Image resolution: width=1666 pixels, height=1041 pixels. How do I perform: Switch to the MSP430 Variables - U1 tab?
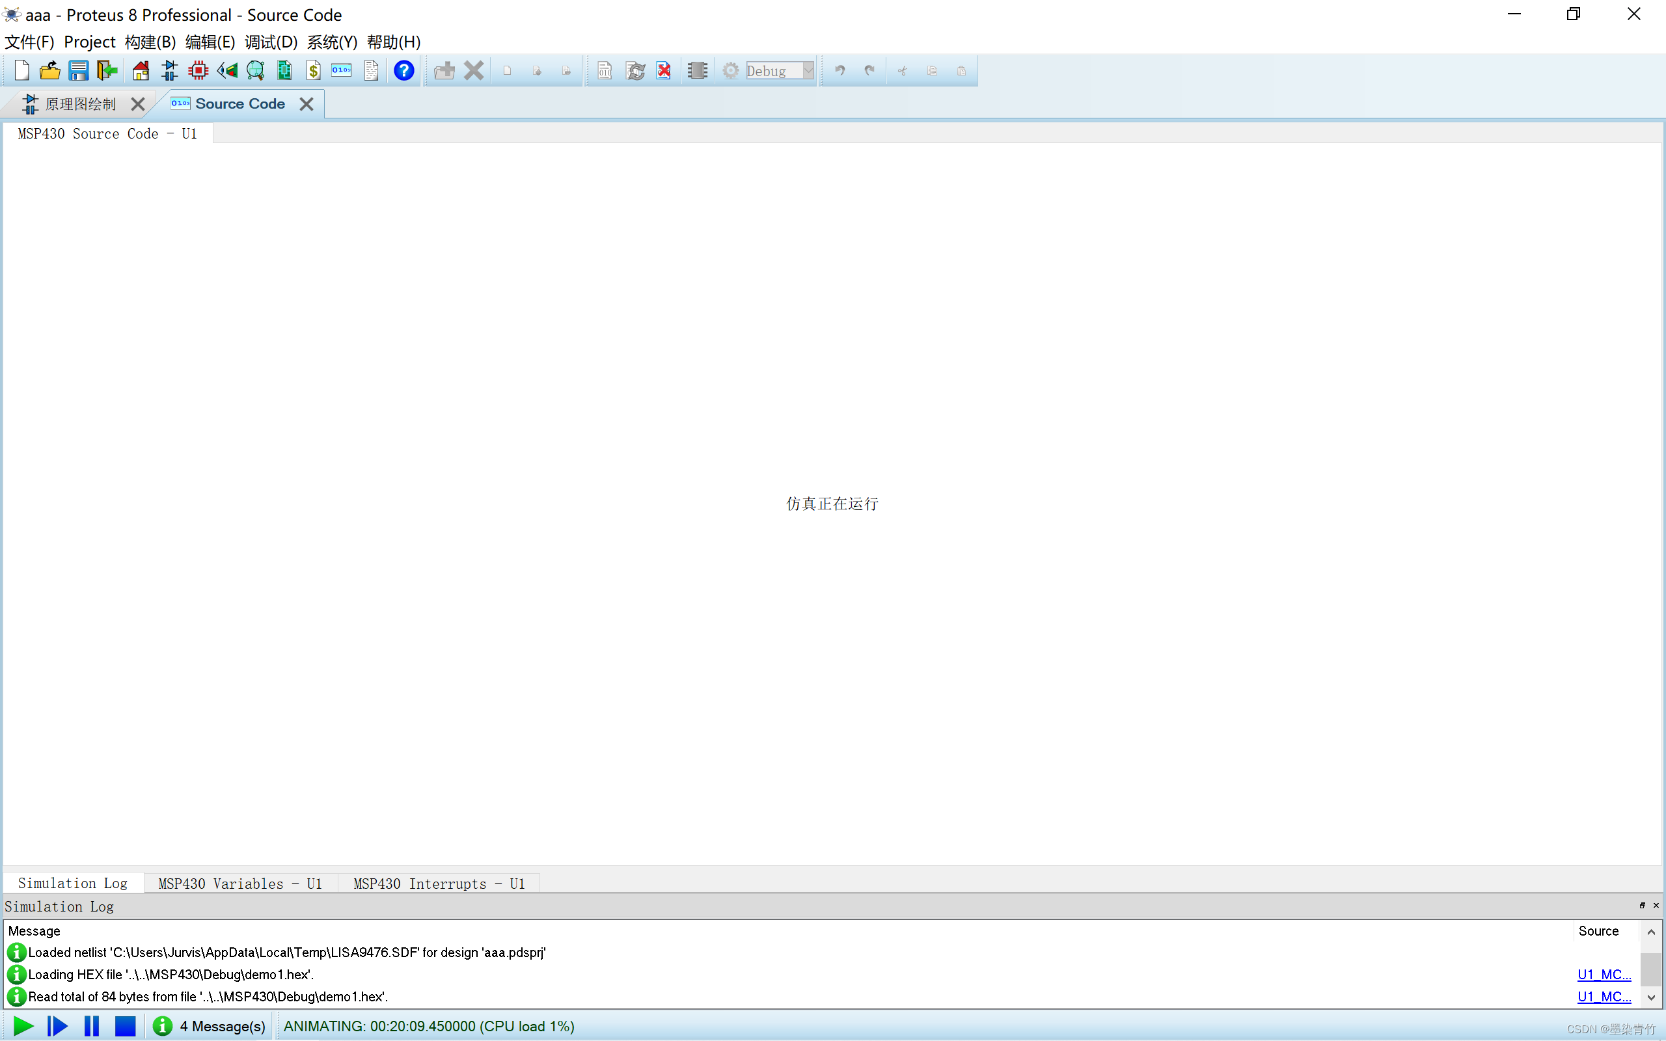pyautogui.click(x=239, y=884)
